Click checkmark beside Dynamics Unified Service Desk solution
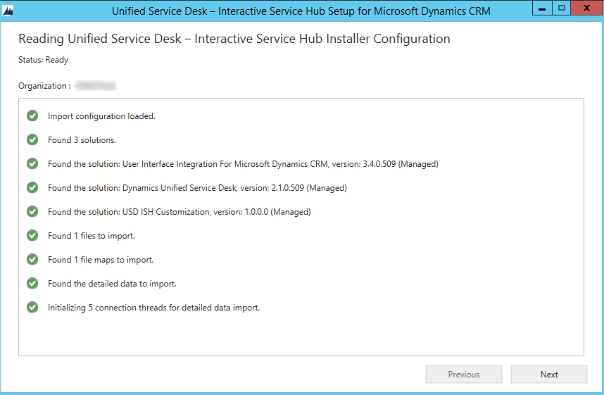Screen dimensions: 604x395 point(32,188)
